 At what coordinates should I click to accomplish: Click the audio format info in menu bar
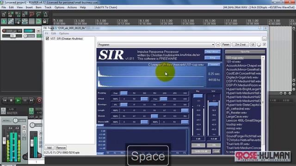point(259,7)
